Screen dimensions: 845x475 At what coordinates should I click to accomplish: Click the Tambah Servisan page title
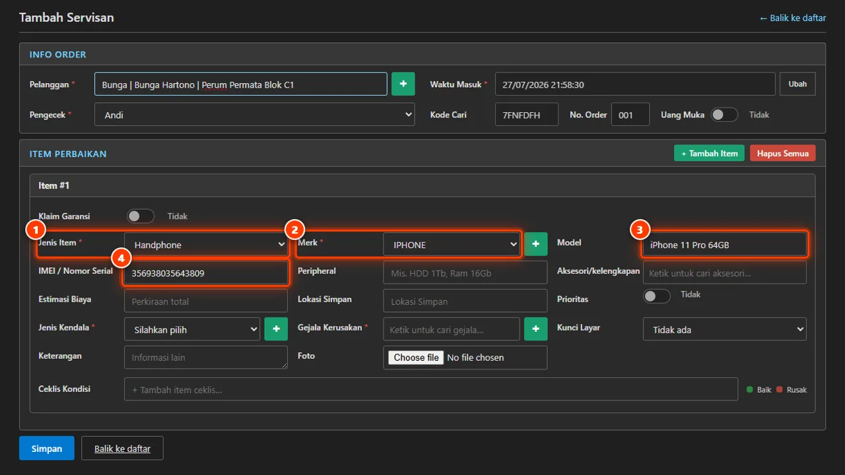point(67,18)
